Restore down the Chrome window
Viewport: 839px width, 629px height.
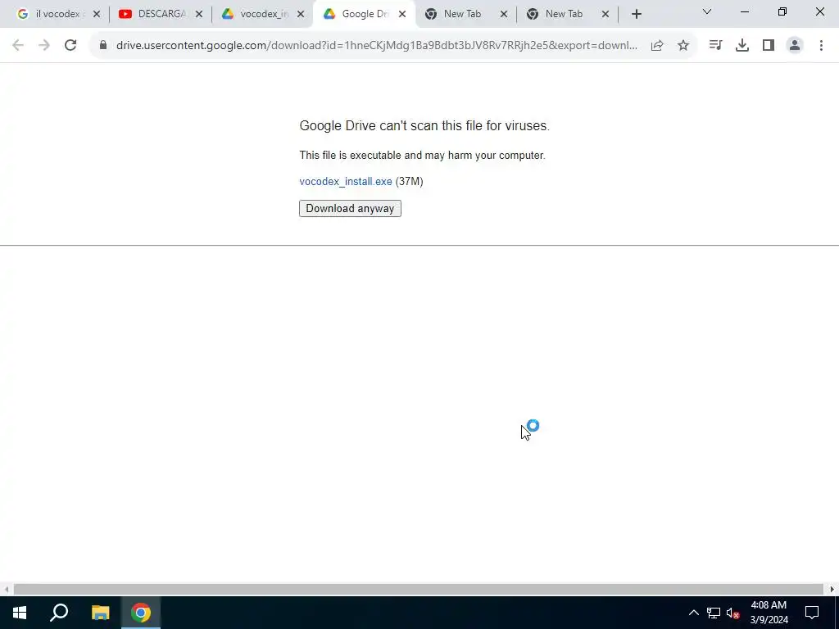[x=782, y=11]
